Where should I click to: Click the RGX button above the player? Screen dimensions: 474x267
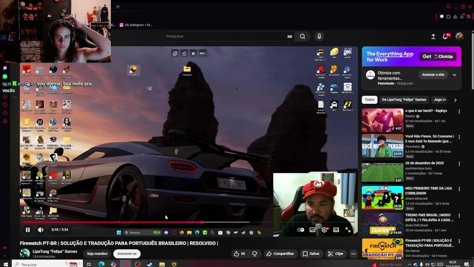(202, 53)
